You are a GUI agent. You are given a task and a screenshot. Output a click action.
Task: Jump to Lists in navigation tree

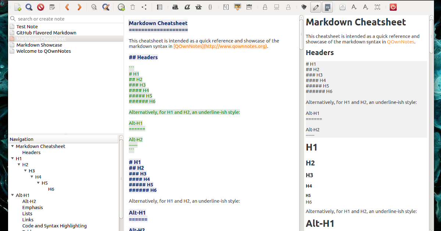(27, 213)
